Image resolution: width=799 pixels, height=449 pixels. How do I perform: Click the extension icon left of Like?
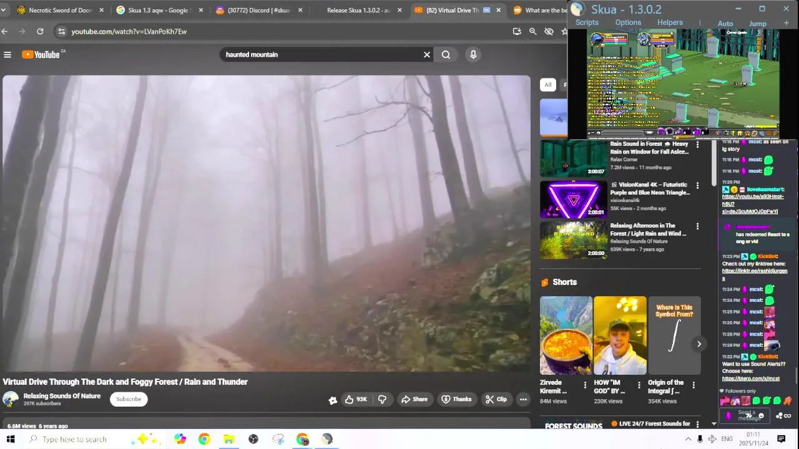coord(333,400)
